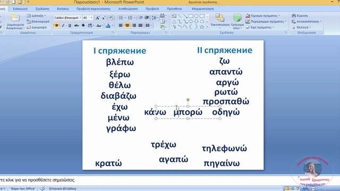Image resolution: width=340 pixels, height=191 pixels.
Task: Click the Delete (Διαγραφή) slide button
Action: click(x=37, y=28)
